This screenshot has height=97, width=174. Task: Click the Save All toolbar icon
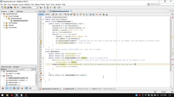pyautogui.click(x=11, y=7)
